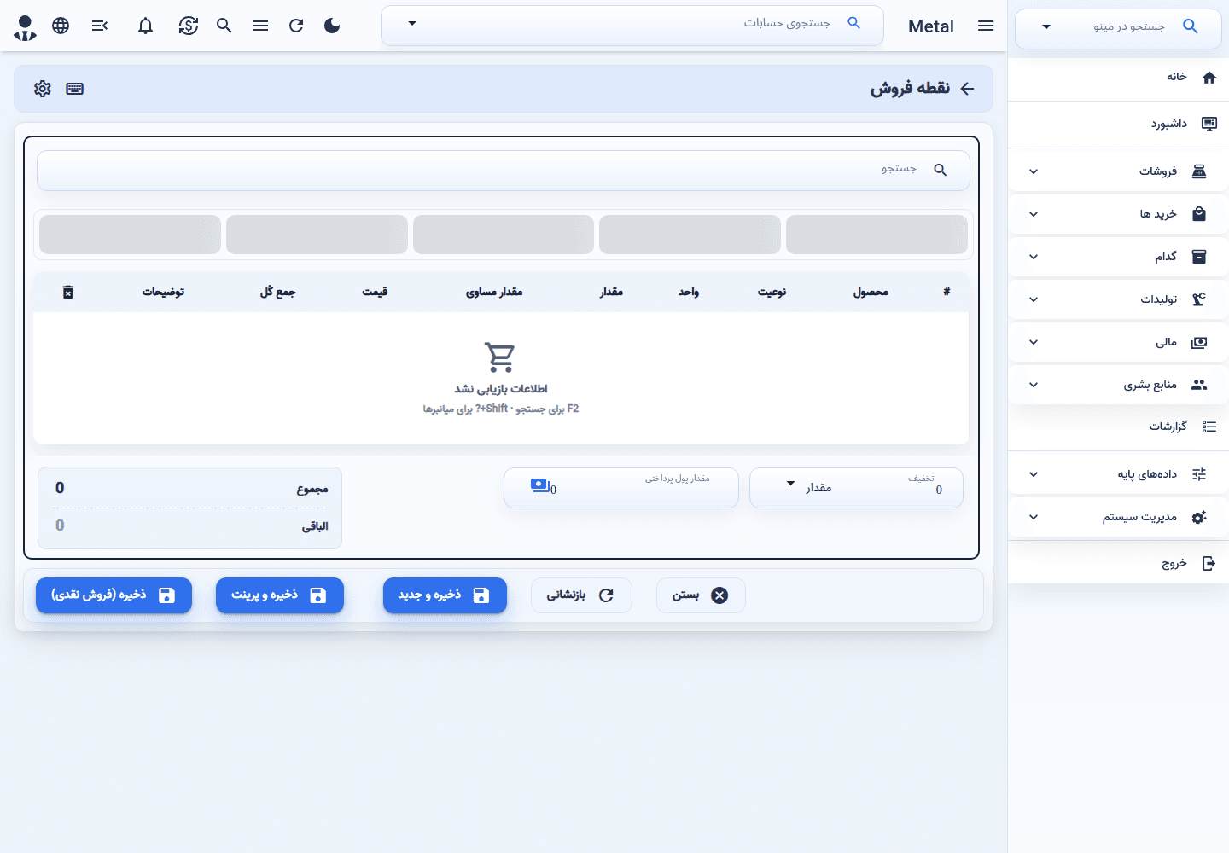Click the مجموع total value
This screenshot has width=1229, height=853.
60,488
